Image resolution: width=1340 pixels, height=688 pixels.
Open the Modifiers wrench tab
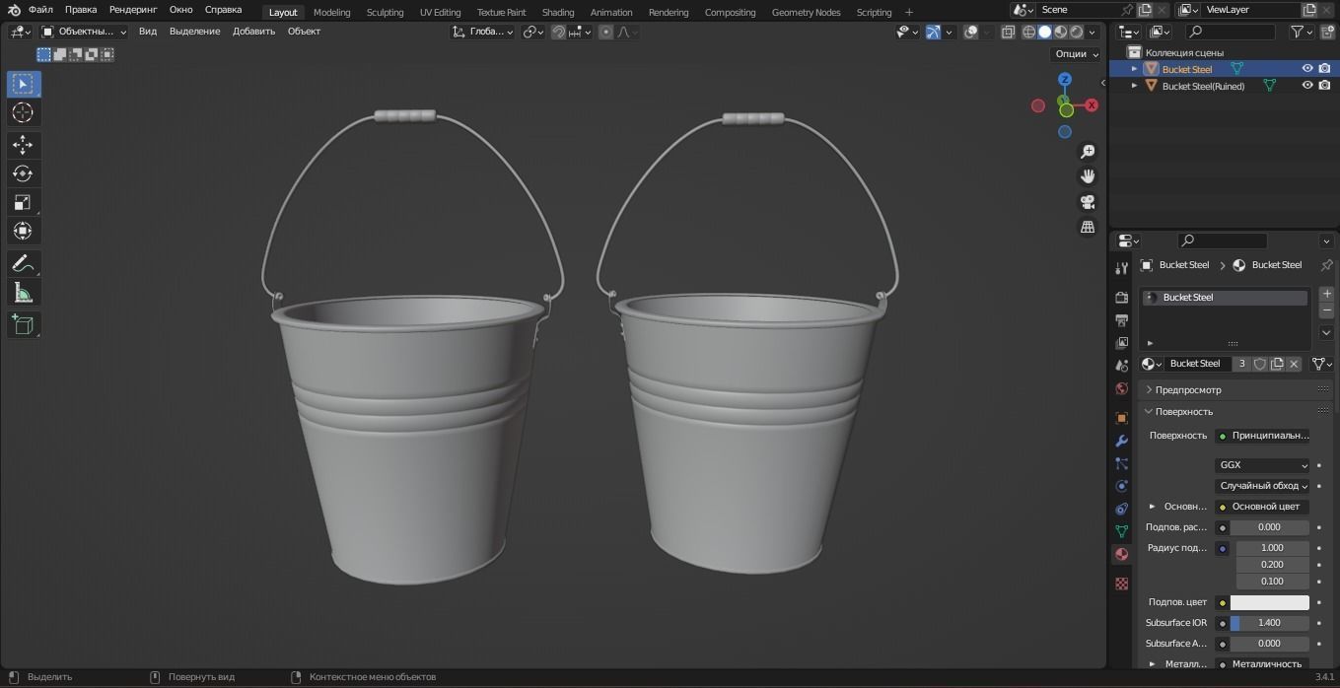[x=1121, y=441]
